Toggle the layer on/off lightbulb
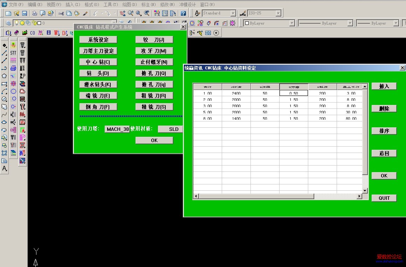 [16, 23]
